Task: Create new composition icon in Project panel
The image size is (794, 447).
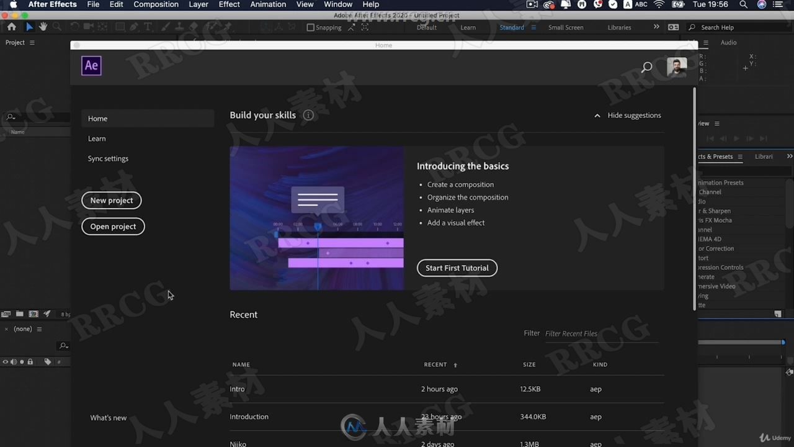Action: 33,314
